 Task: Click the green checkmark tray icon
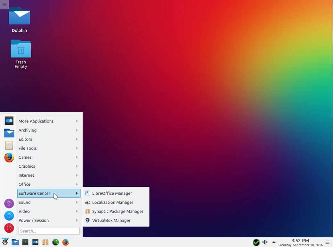click(x=256, y=242)
